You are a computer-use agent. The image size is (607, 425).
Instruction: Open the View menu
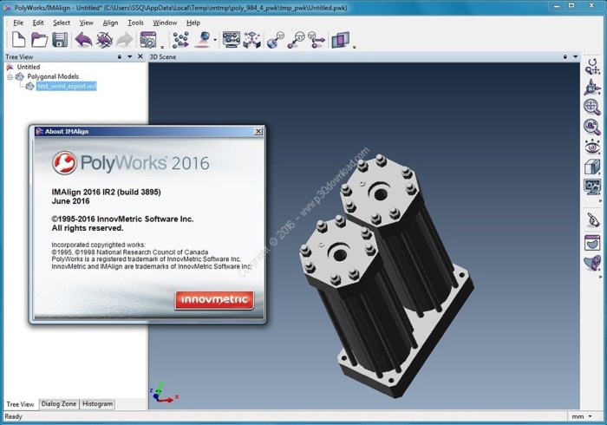coord(87,23)
